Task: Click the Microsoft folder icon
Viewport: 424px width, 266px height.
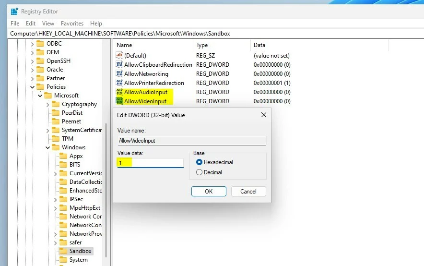Action: pos(48,96)
